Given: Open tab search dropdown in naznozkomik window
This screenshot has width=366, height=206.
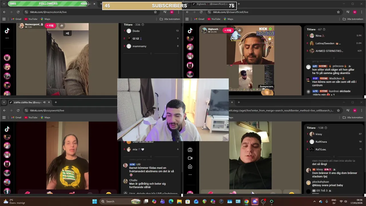Looking at the screenshot, I should point(4,4).
